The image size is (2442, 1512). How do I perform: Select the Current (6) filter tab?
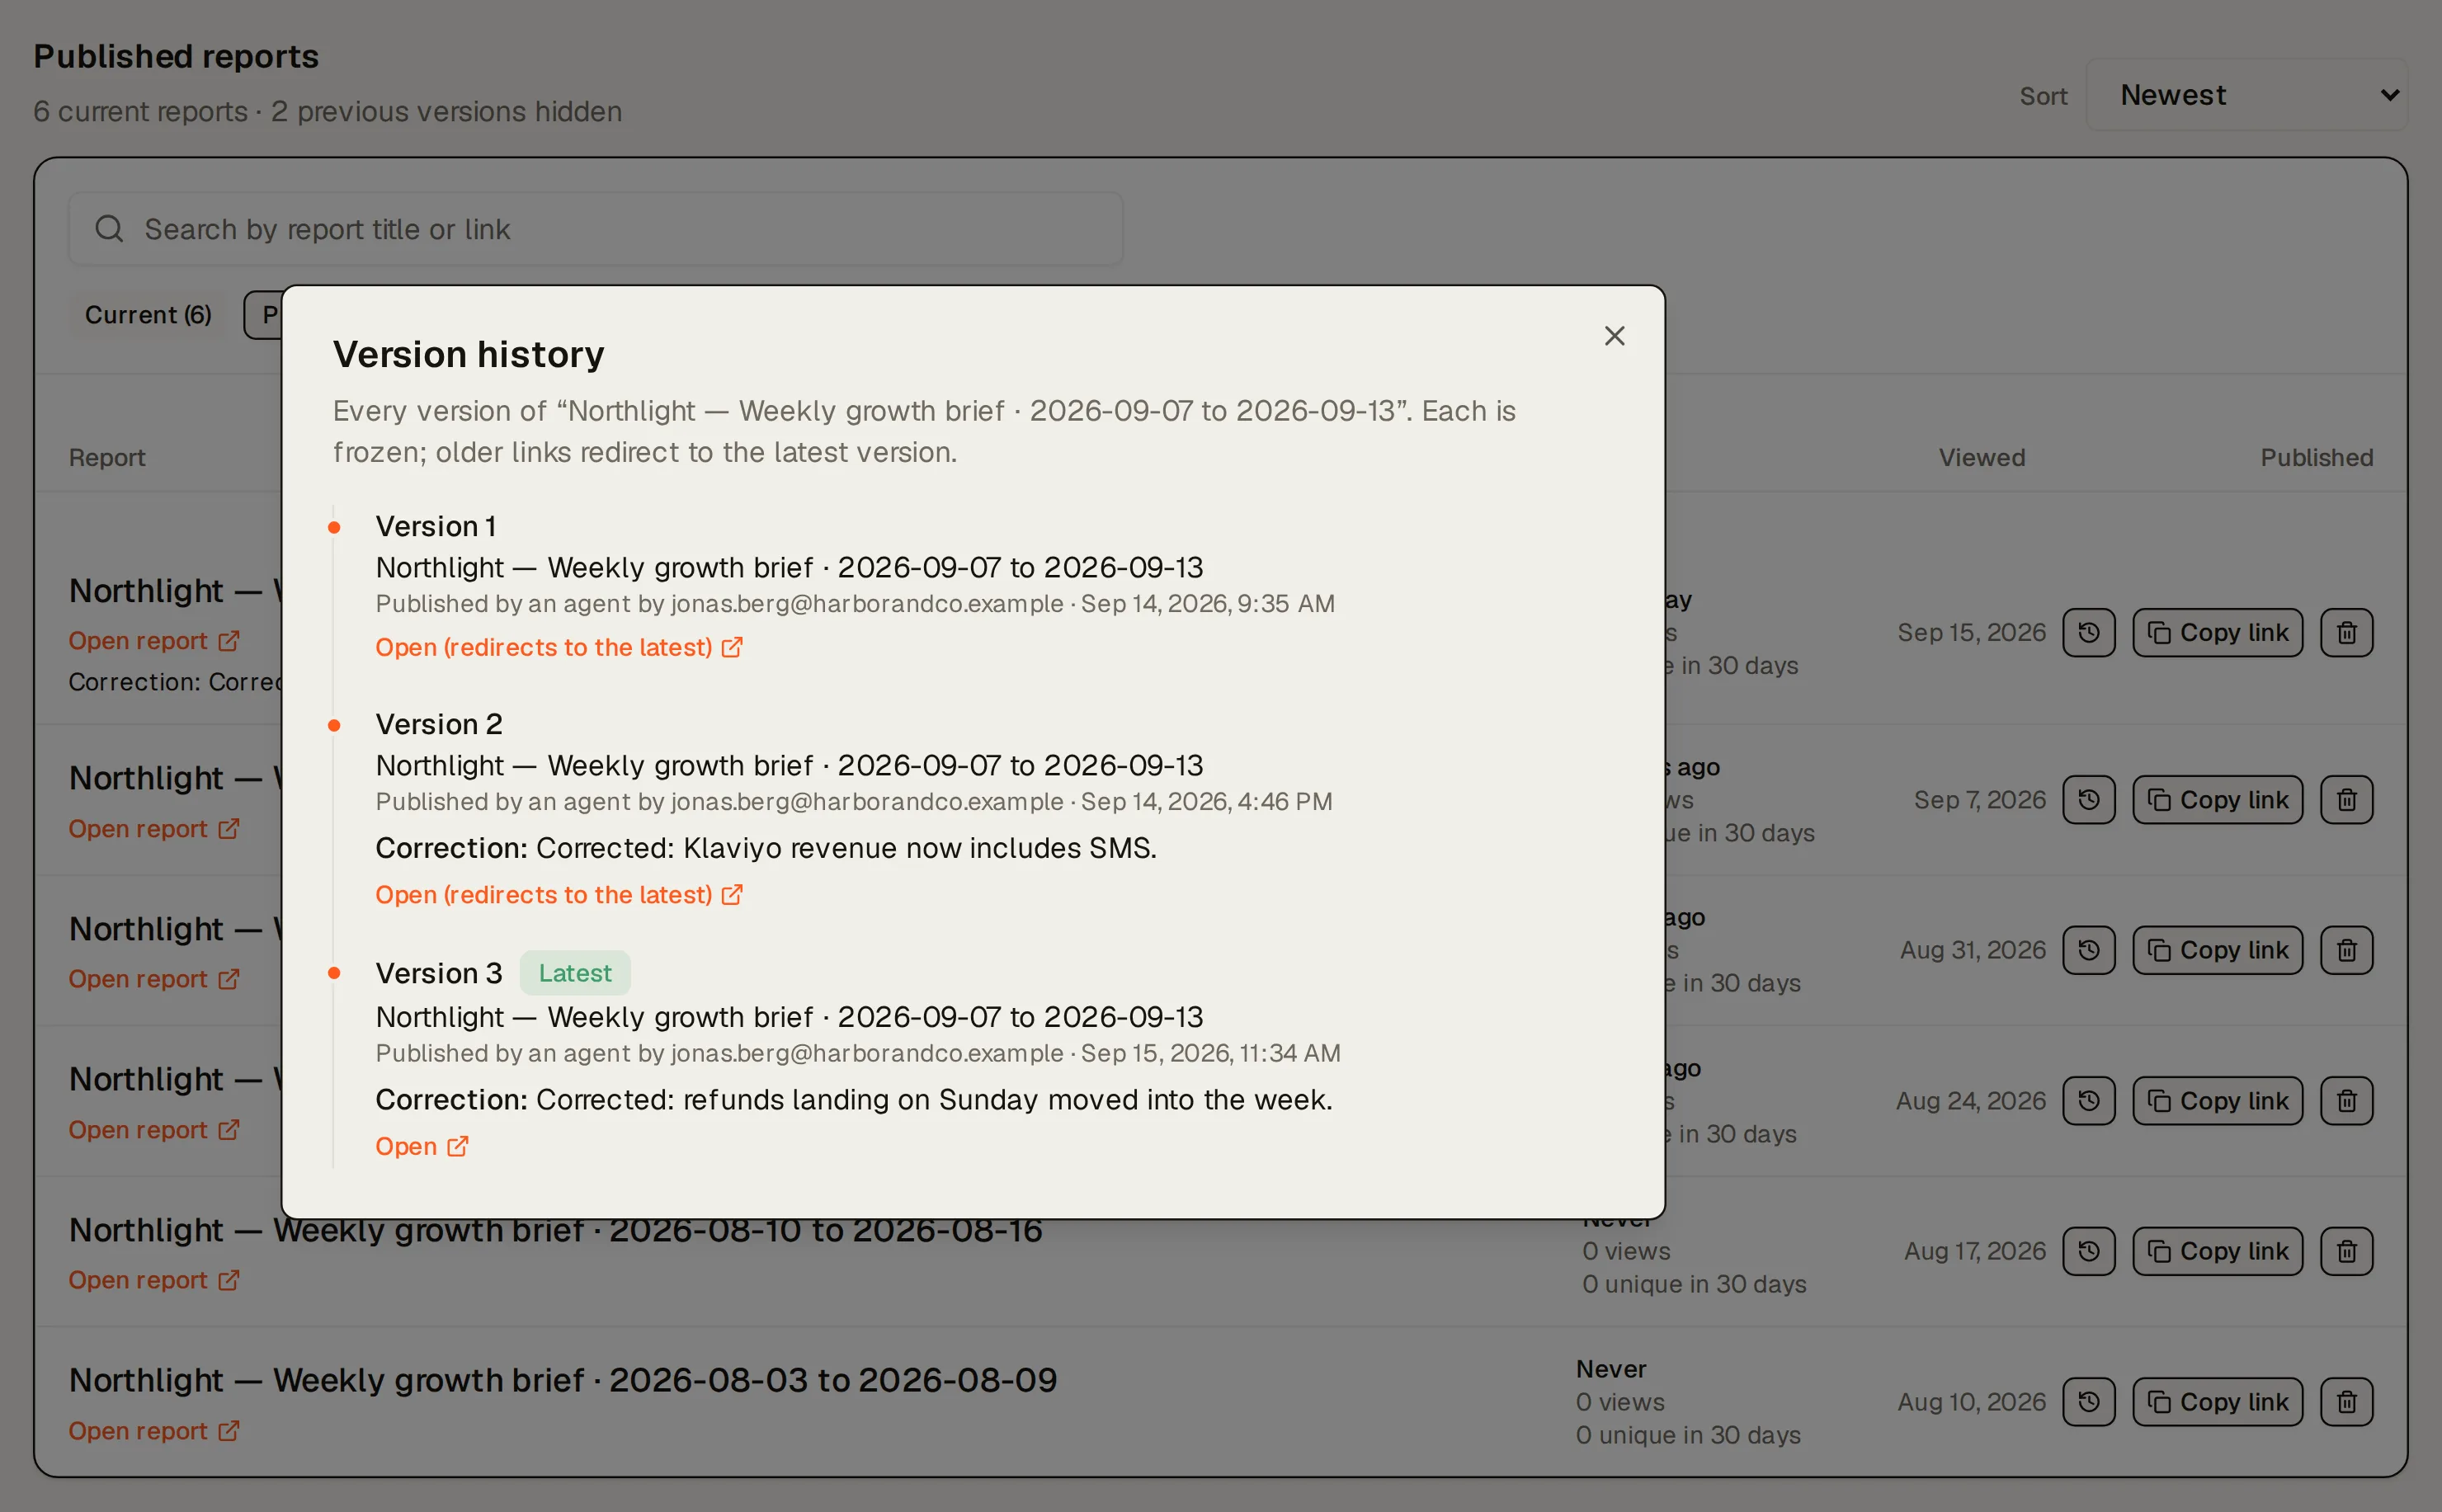tap(148, 315)
